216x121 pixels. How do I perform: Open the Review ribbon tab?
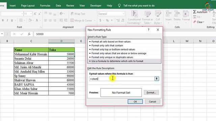(70, 6)
